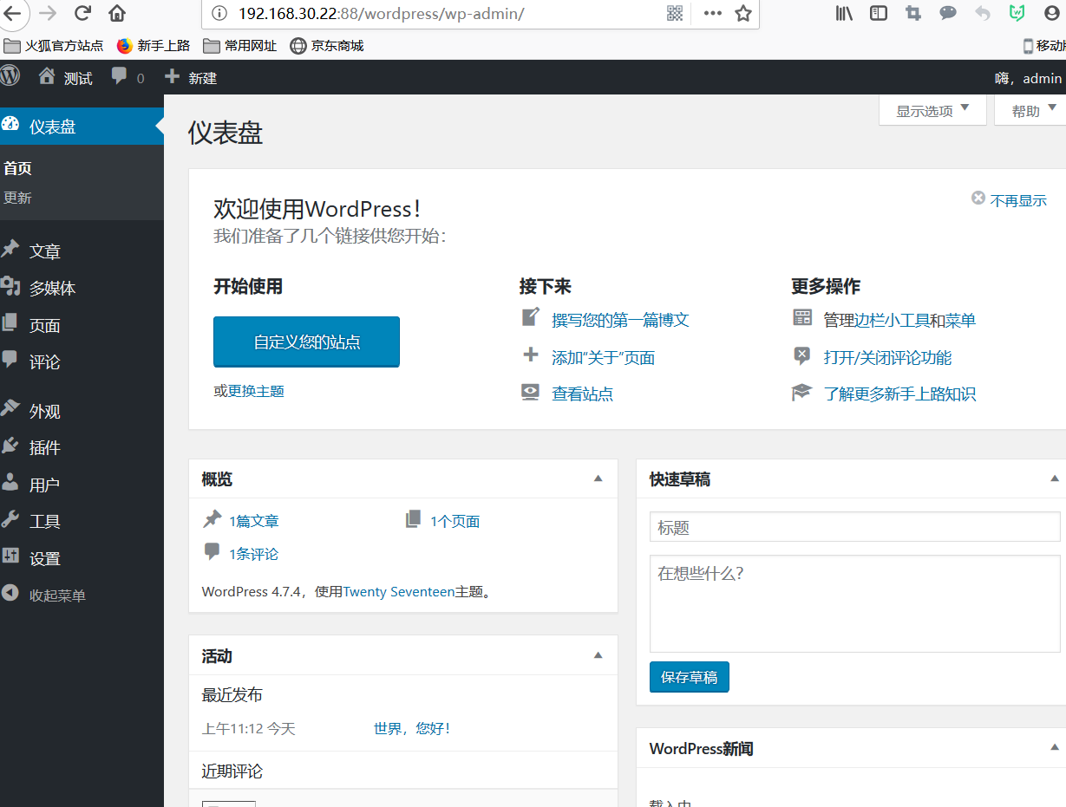Image resolution: width=1066 pixels, height=807 pixels.
Task: Open the 世界，您好！ post link
Action: (412, 729)
